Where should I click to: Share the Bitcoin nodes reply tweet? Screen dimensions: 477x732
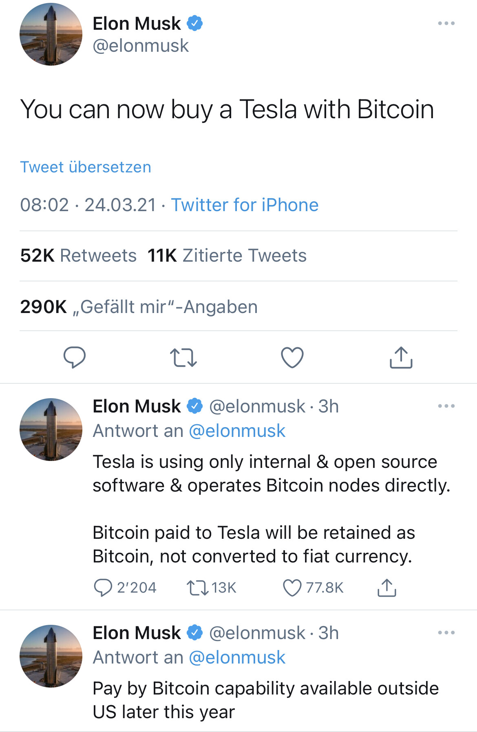coord(386,588)
